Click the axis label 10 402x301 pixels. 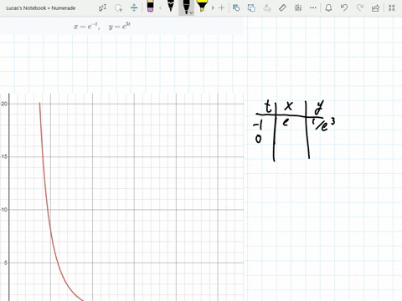point(4,210)
